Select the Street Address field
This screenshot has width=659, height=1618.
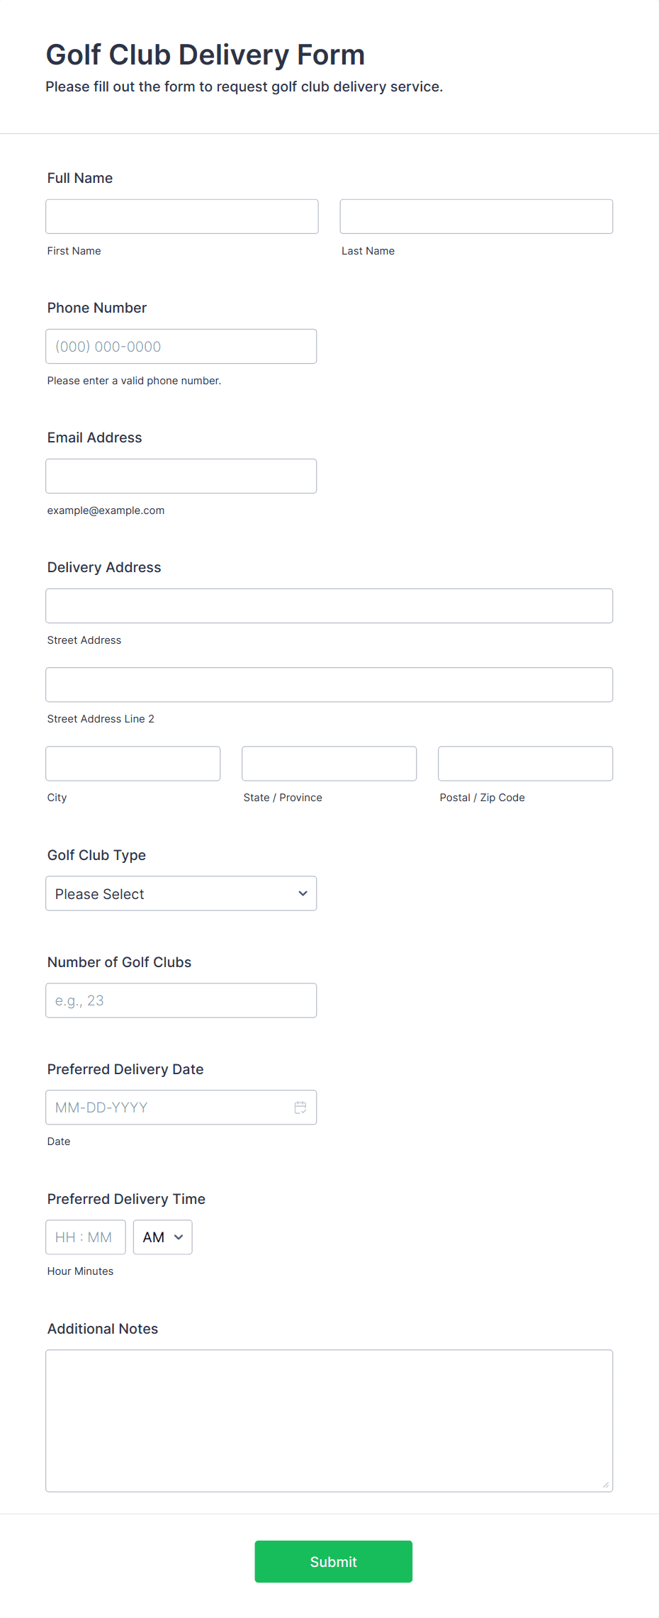pos(329,606)
